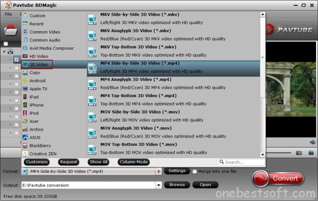Click the Customize button
The width and height of the screenshot is (318, 201).
point(37,162)
